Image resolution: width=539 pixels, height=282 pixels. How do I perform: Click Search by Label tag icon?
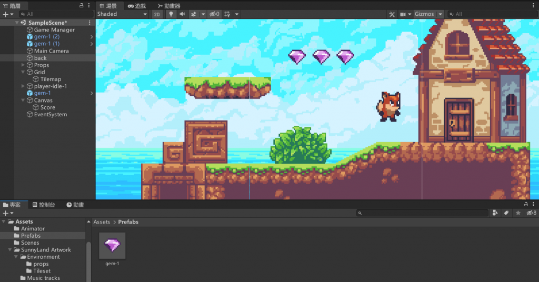click(x=506, y=213)
